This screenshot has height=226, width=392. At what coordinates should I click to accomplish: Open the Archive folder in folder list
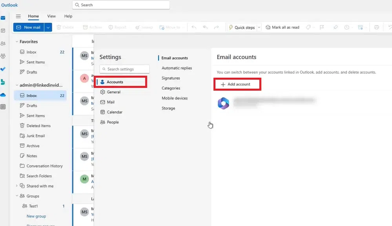(40, 146)
